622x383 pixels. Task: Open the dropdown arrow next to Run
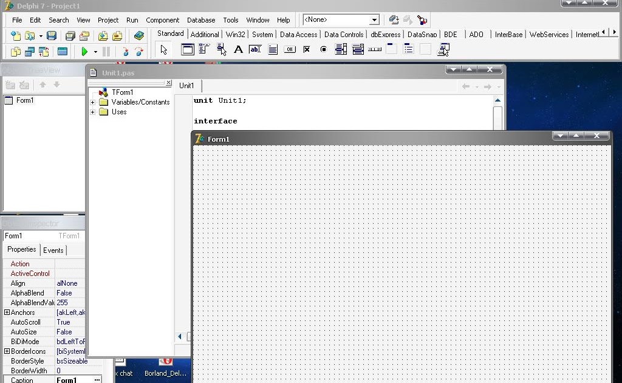coord(95,52)
